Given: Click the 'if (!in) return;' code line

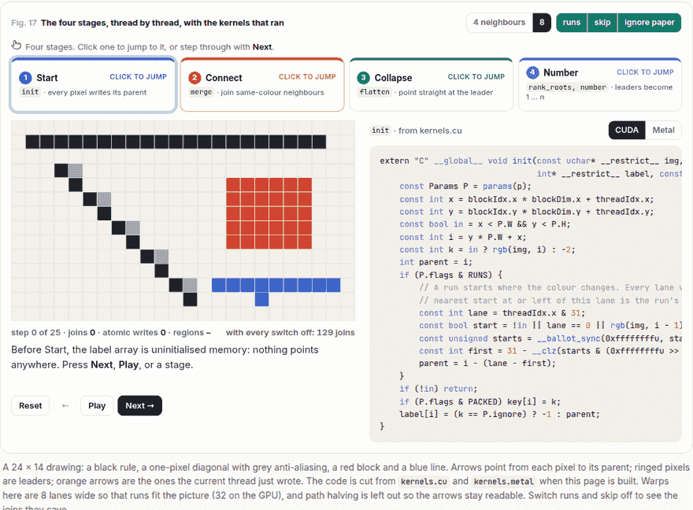Looking at the screenshot, I should tap(439, 389).
